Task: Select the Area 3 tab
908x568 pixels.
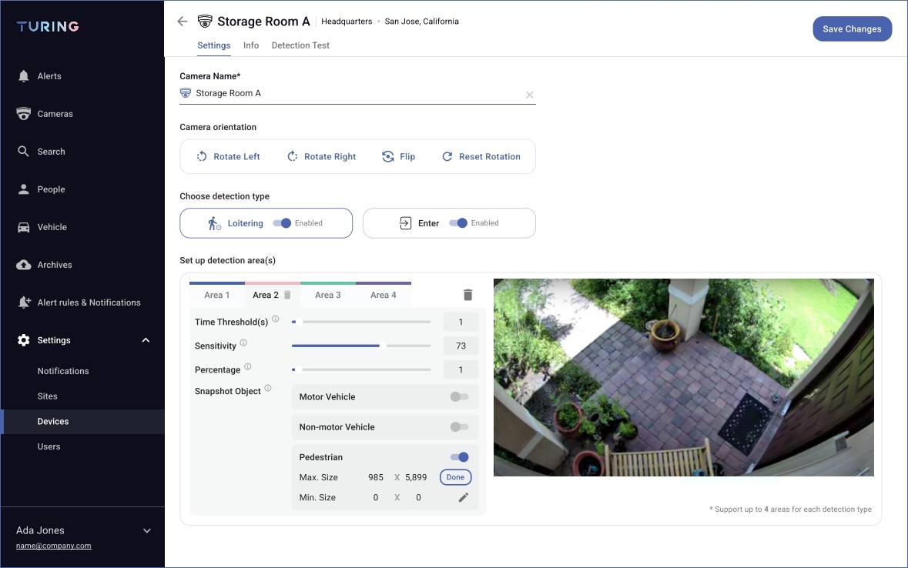Action: [327, 295]
